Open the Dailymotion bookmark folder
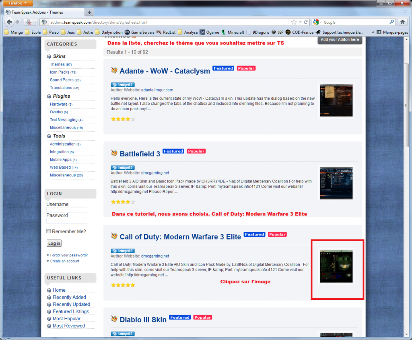This screenshot has width=412, height=340. [x=109, y=32]
